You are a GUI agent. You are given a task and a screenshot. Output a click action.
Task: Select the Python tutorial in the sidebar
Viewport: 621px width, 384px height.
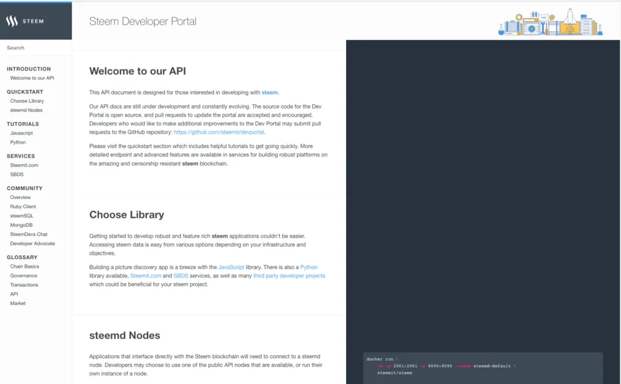18,142
